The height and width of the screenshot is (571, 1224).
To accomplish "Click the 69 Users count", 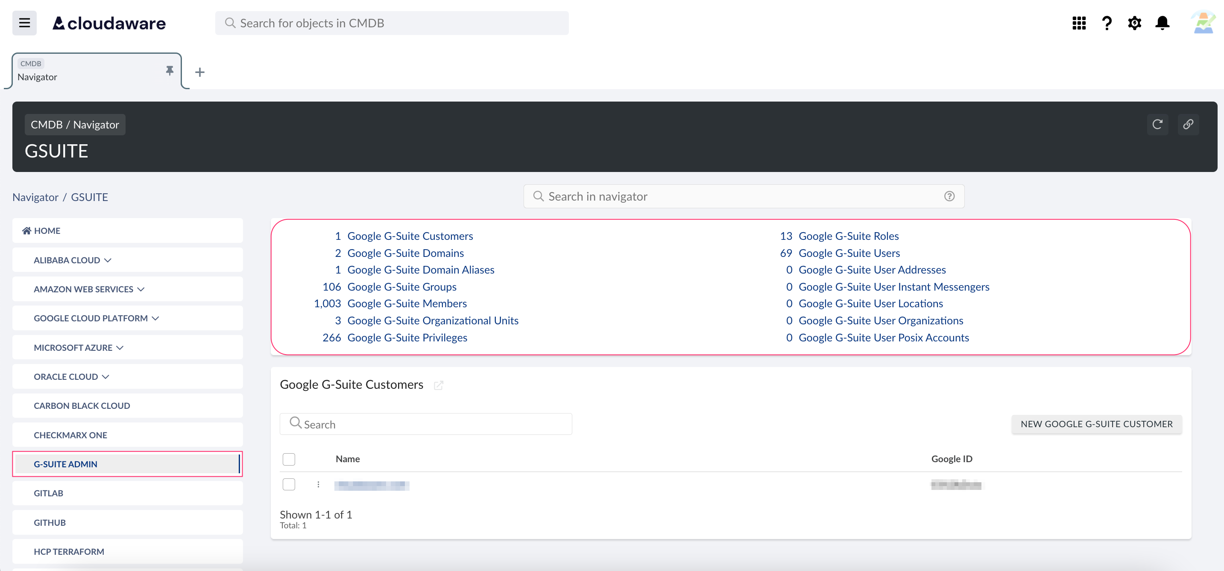I will (x=786, y=253).
